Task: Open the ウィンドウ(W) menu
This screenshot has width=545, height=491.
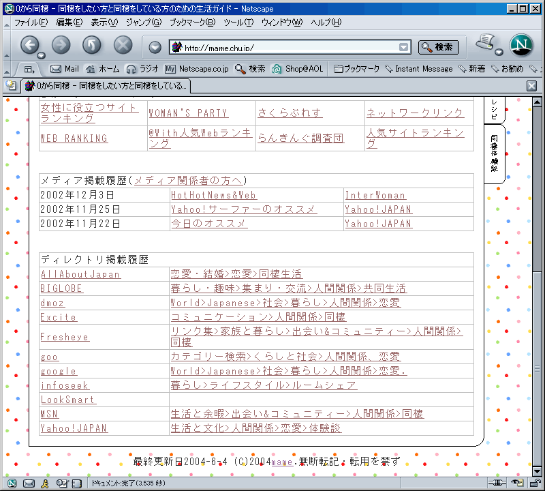Action: pos(282,23)
